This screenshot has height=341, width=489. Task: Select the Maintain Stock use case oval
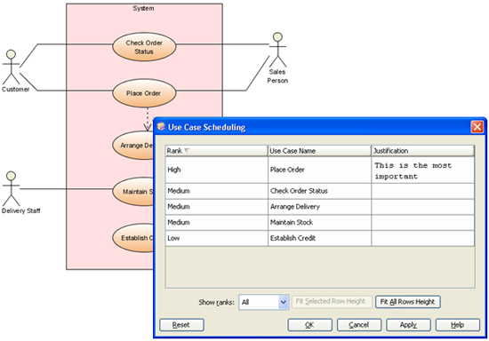(x=133, y=192)
